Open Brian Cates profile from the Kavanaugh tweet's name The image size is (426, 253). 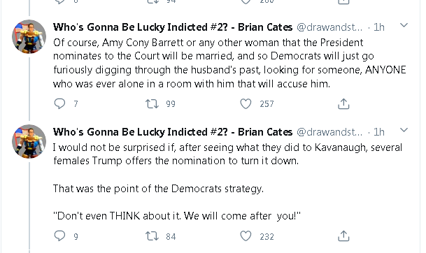coord(173,132)
